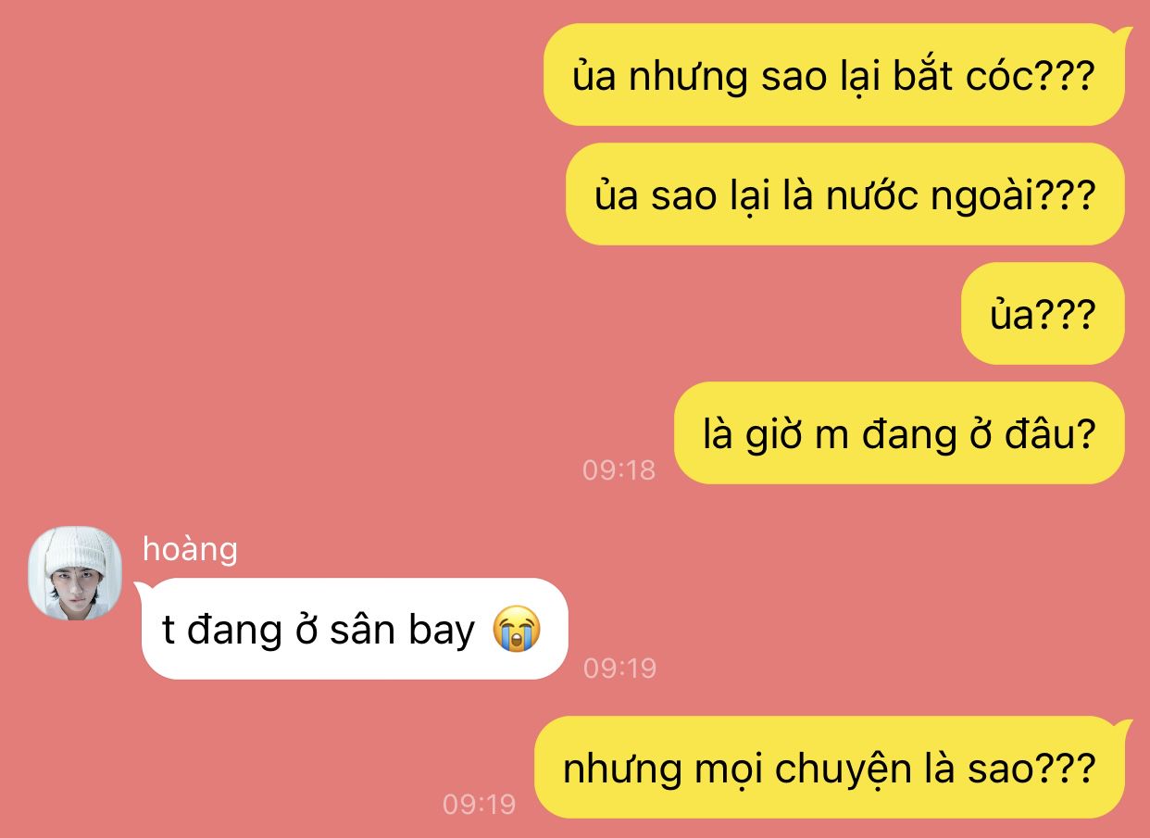The height and width of the screenshot is (838, 1150).
Task: Click the 09:19 timestamp beside the last yellow bubble
Action: 479,805
